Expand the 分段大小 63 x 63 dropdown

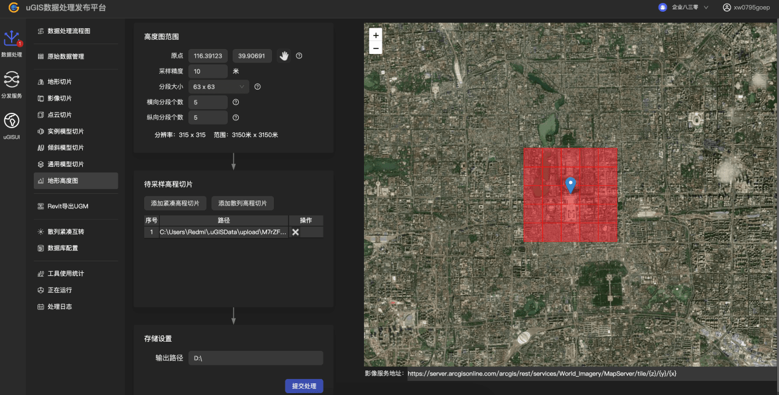coord(219,87)
